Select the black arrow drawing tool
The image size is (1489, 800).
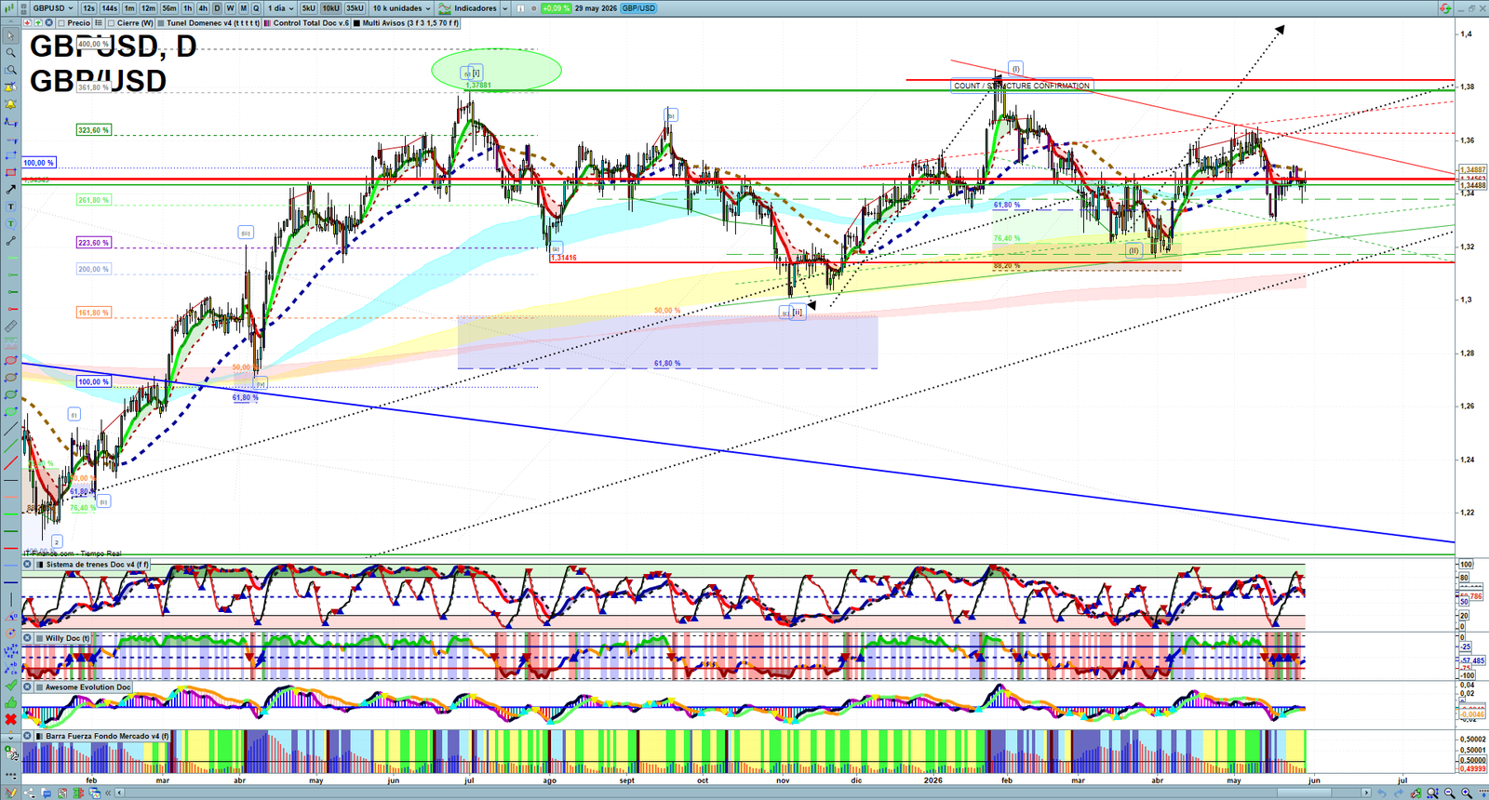point(11,190)
